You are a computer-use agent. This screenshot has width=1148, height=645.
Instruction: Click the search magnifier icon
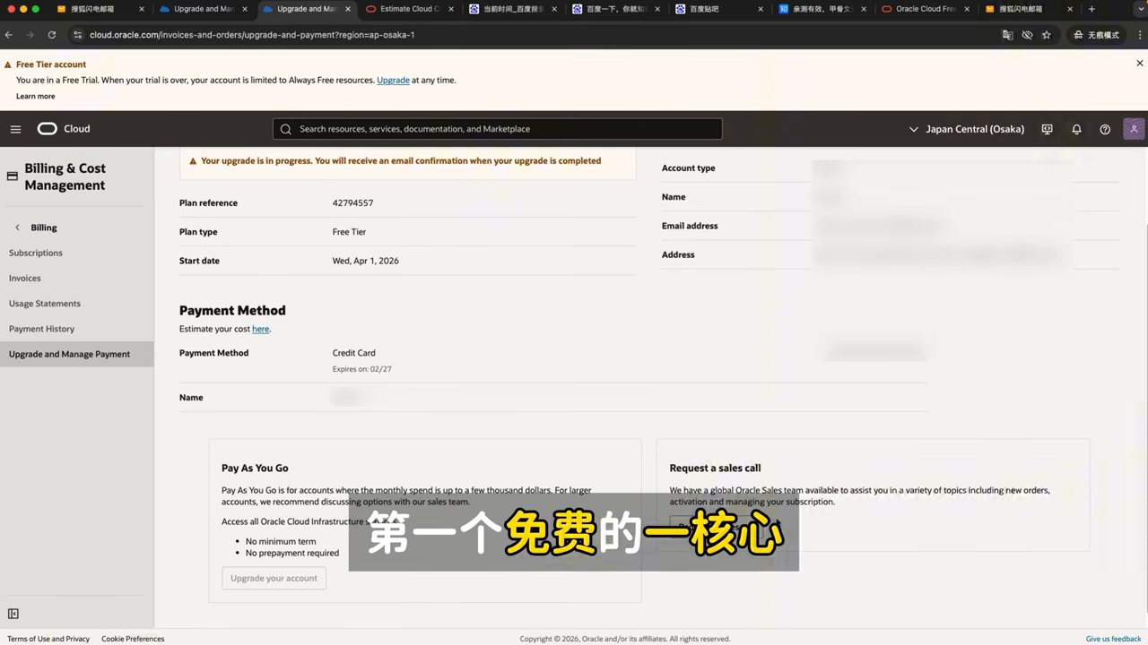click(286, 129)
